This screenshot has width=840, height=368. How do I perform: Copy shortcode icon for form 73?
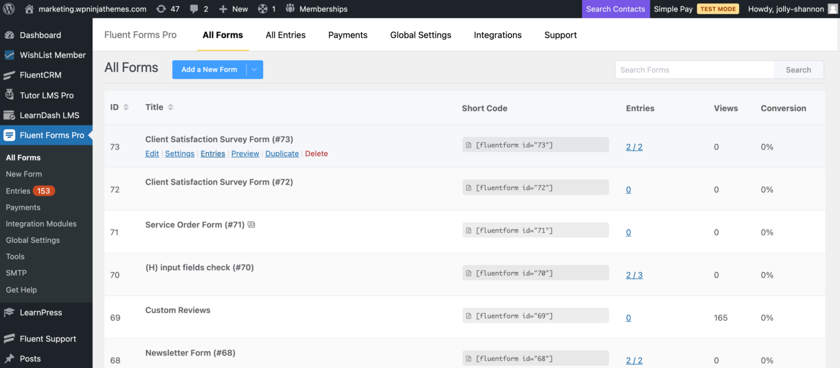[468, 145]
